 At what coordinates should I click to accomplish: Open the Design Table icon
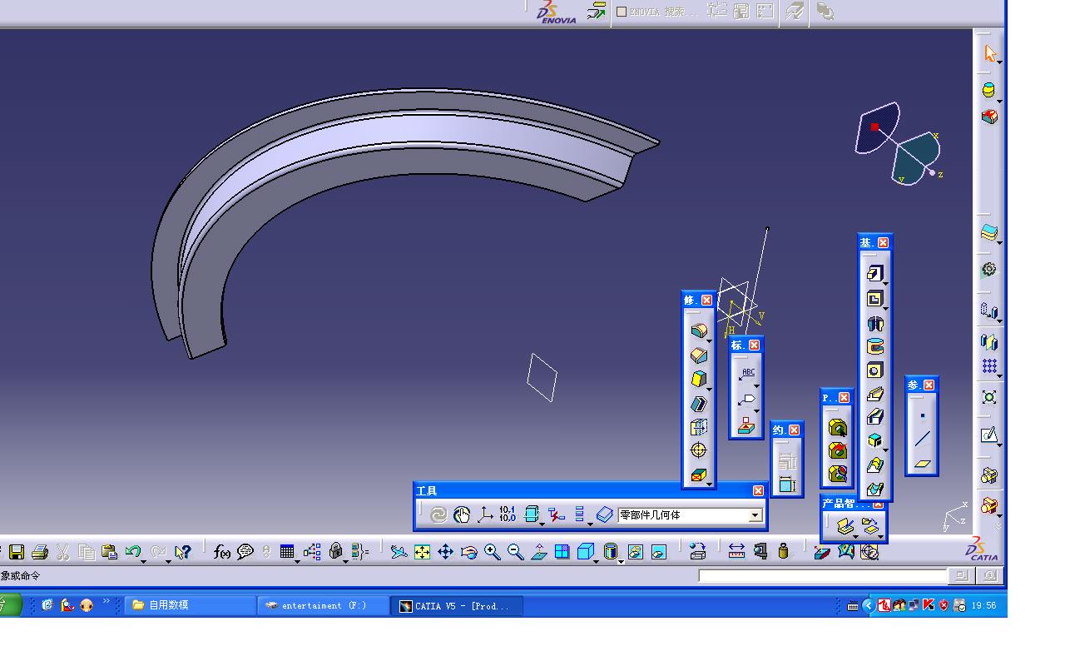[x=287, y=551]
